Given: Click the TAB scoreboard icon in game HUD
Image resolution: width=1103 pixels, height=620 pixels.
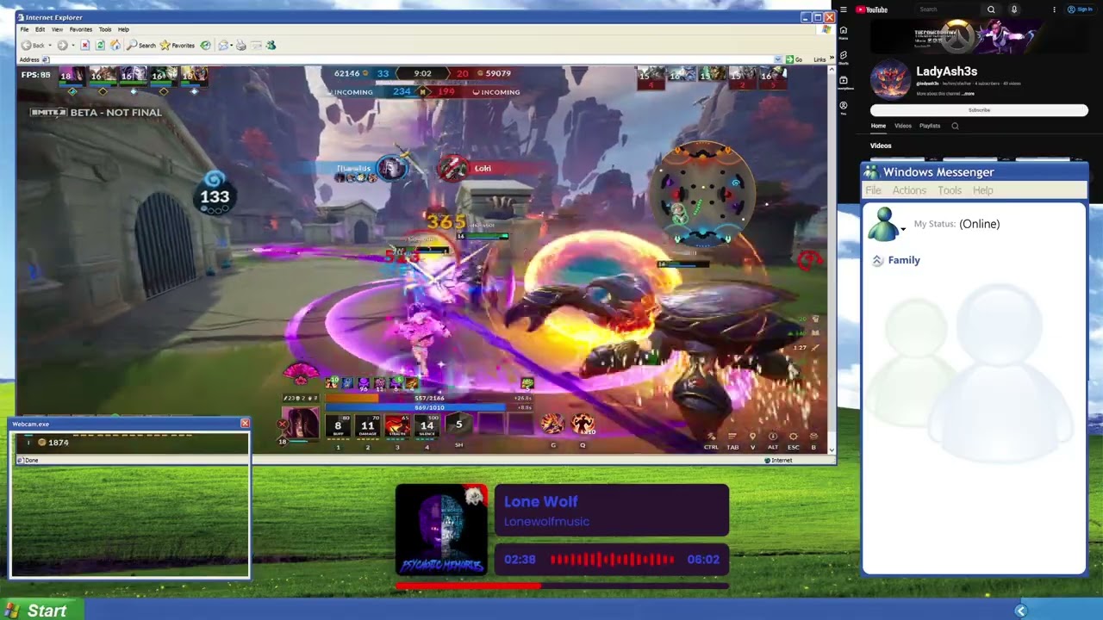Looking at the screenshot, I should click(x=732, y=437).
